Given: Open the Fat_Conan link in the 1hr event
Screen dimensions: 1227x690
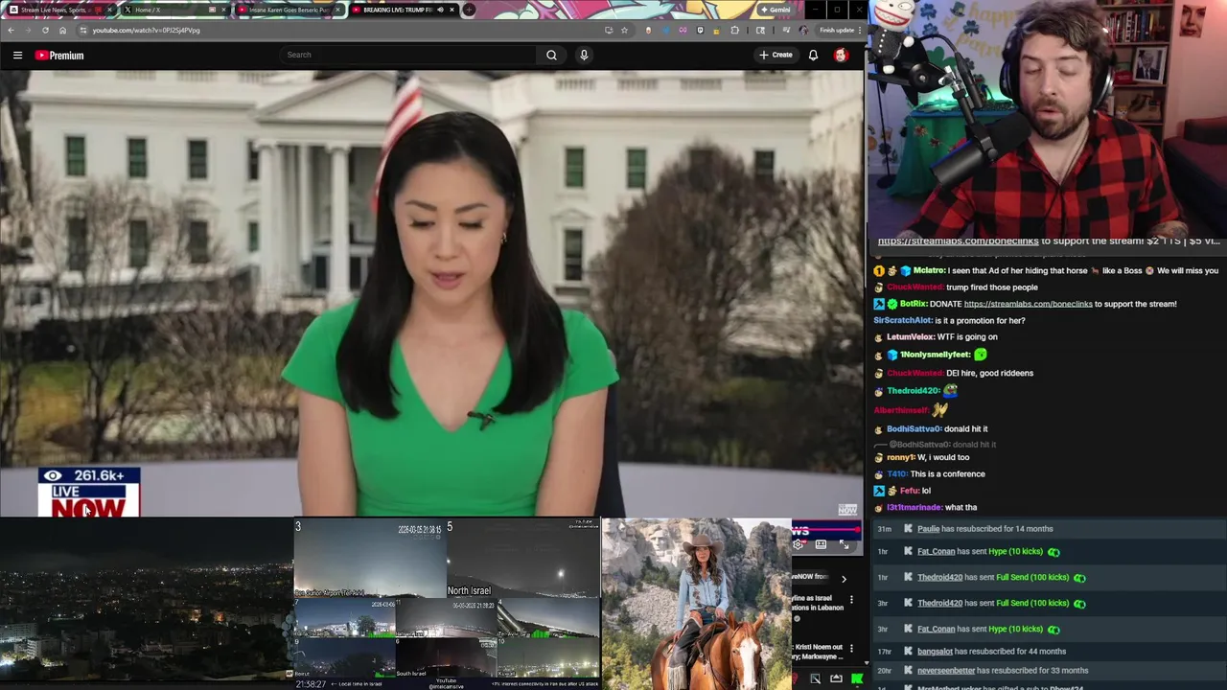Looking at the screenshot, I should click(x=936, y=551).
